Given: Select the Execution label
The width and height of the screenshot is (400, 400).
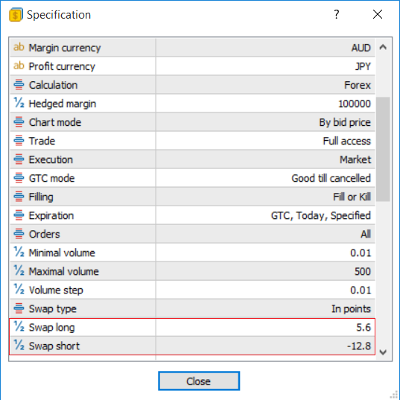Looking at the screenshot, I should pyautogui.click(x=51, y=159).
